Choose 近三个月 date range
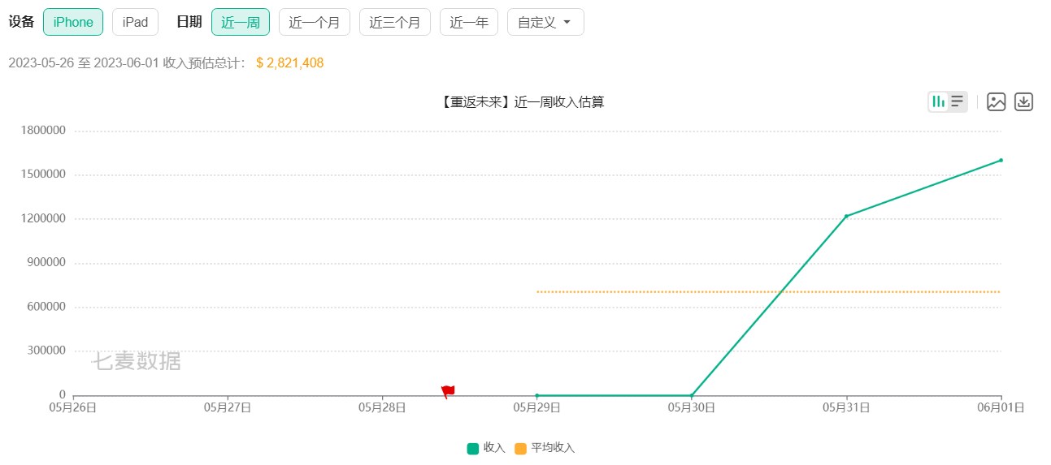1051x465 pixels. (x=395, y=22)
